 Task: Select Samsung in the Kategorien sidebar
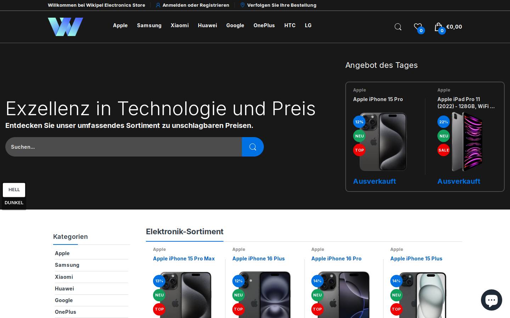coord(67,265)
